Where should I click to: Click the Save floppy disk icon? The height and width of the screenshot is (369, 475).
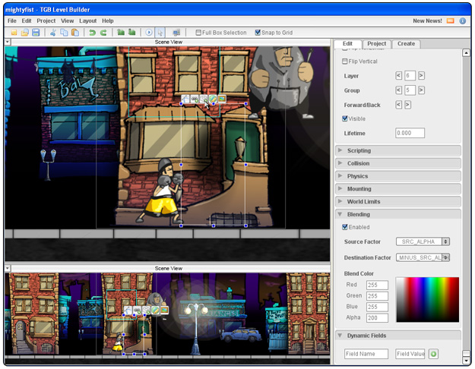point(36,33)
